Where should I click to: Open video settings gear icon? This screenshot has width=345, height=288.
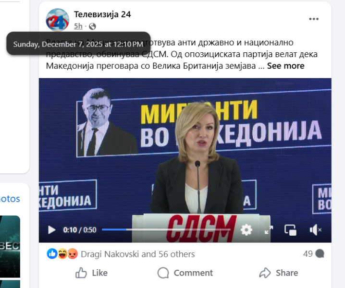246,230
